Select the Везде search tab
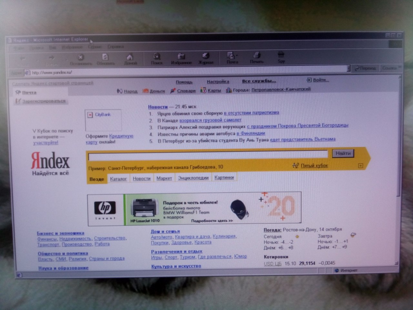 (x=96, y=179)
